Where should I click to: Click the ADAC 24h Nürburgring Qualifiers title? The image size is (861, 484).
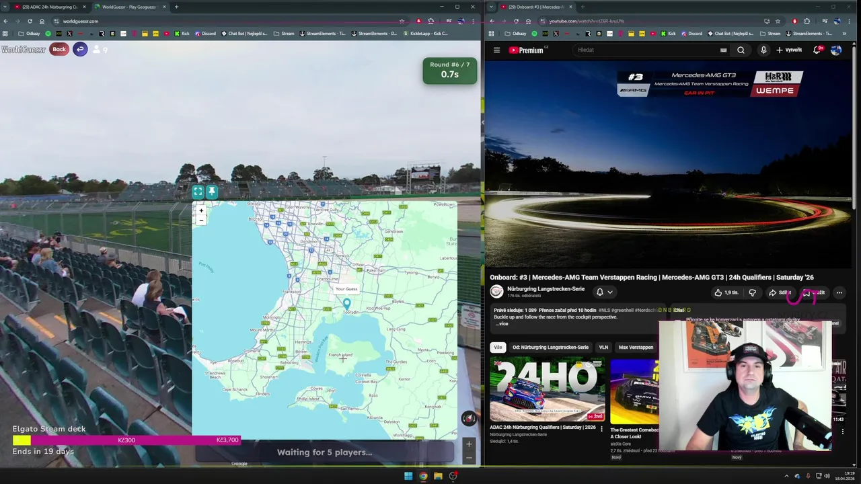pyautogui.click(x=543, y=428)
